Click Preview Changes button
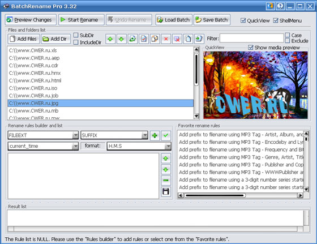Image resolution: width=317 pixels, height=244 pixels. [31, 20]
